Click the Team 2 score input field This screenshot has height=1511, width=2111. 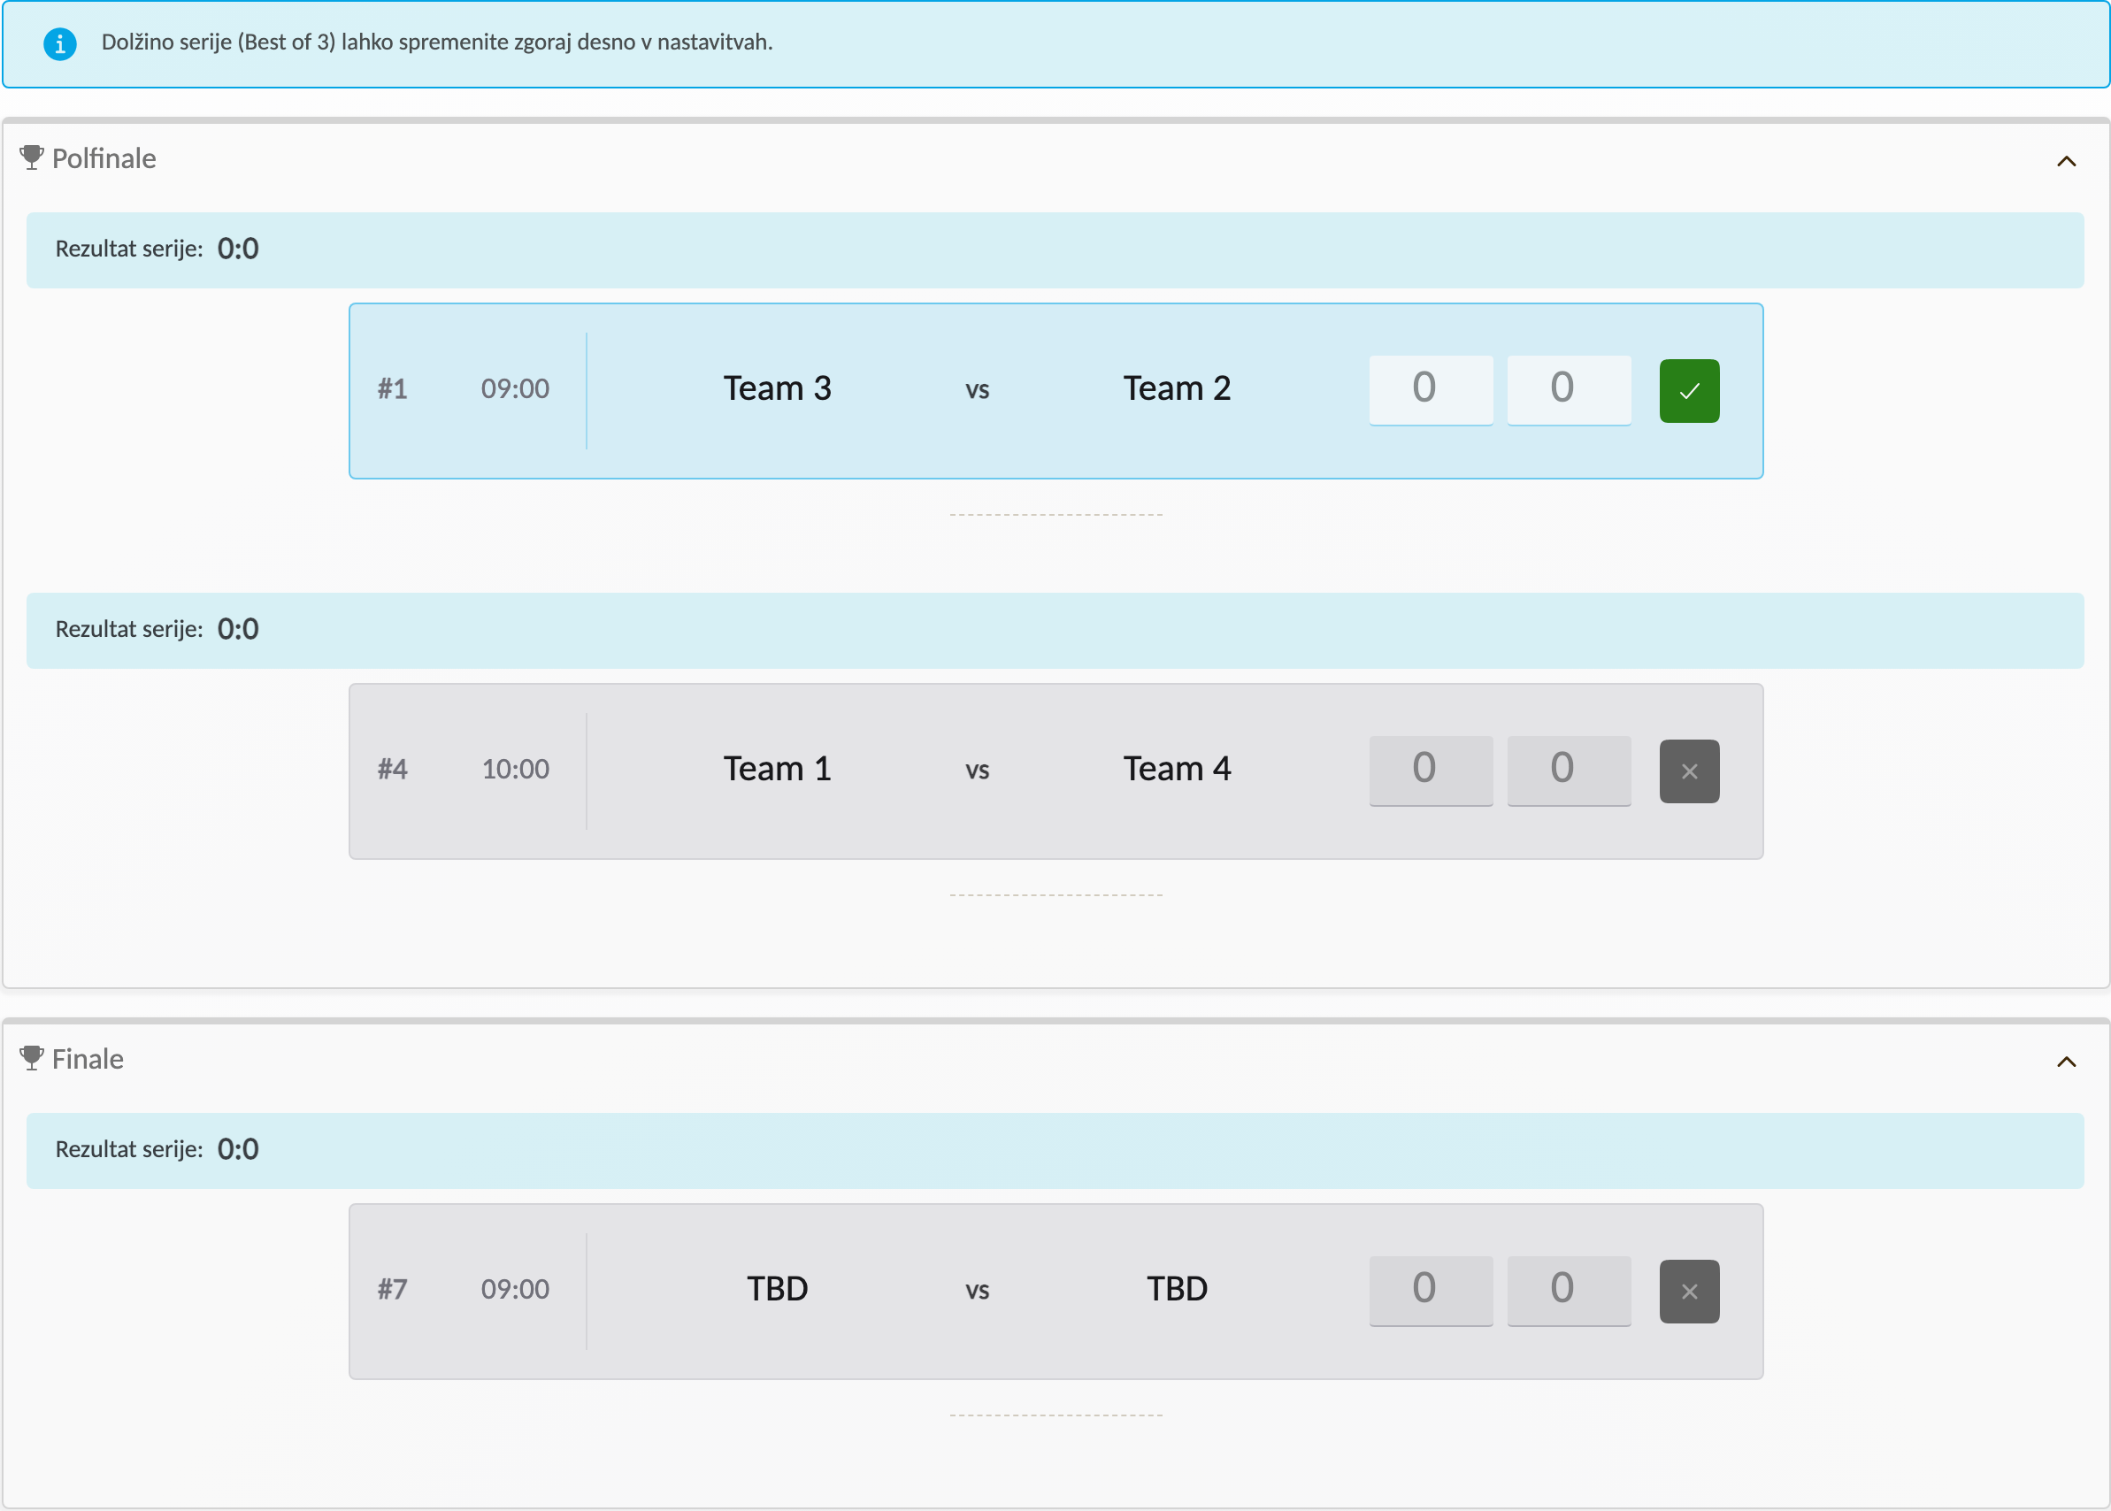[1568, 390]
